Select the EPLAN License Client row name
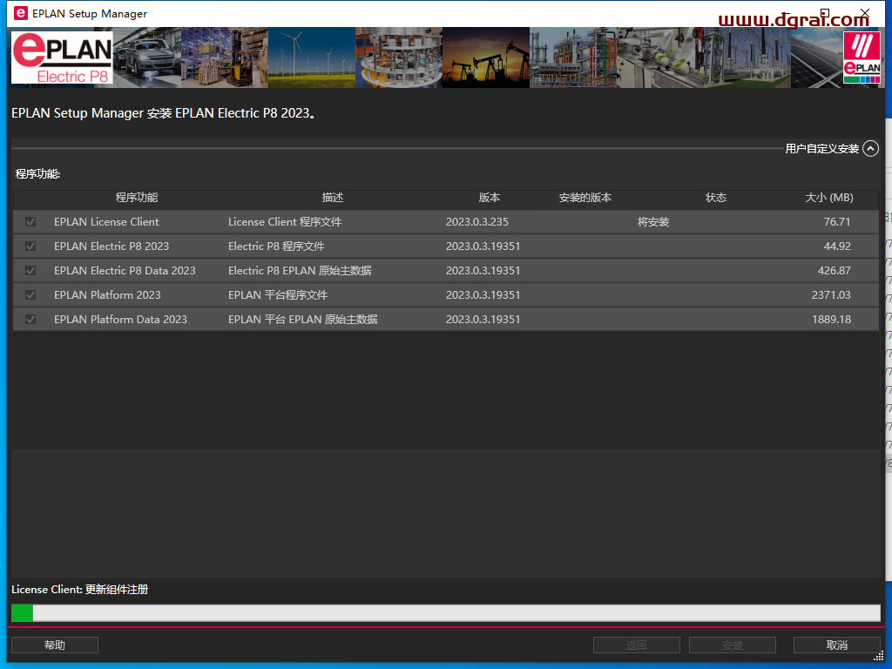This screenshot has width=892, height=669. pyautogui.click(x=106, y=222)
